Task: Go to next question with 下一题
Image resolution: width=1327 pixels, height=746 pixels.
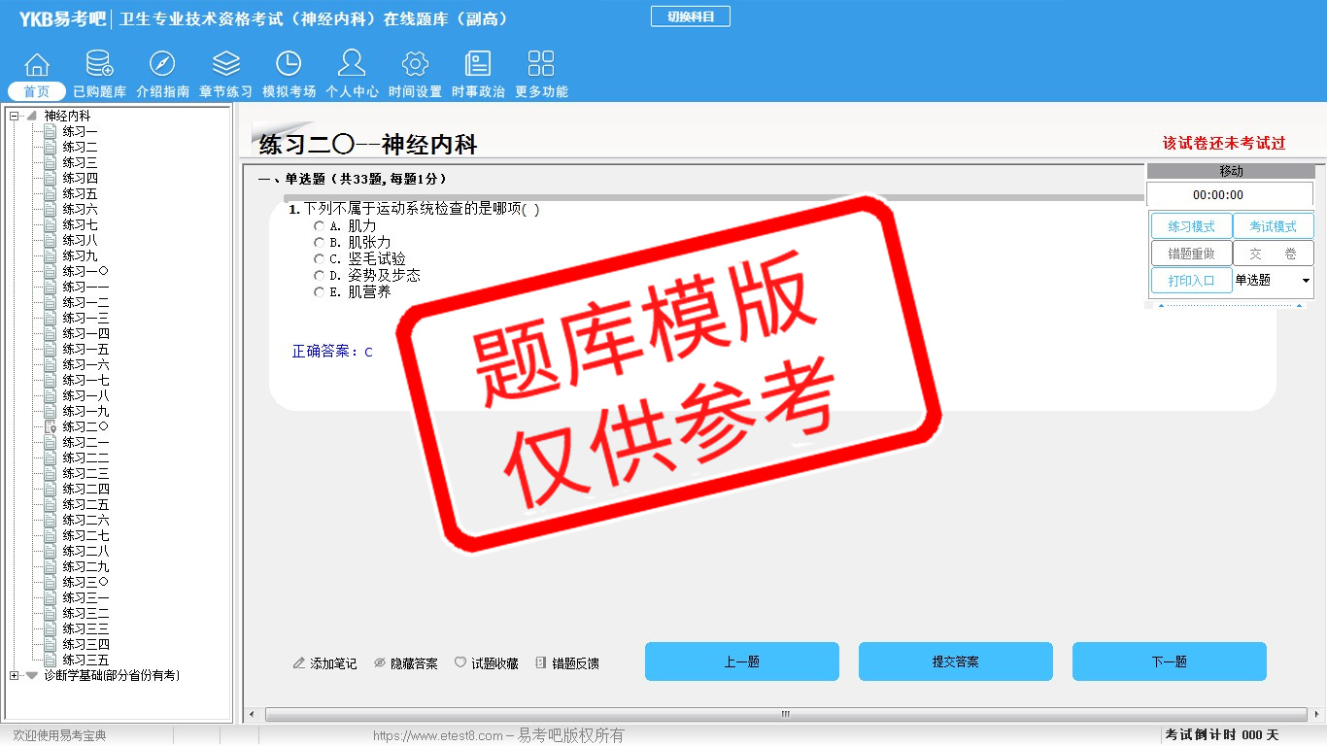Action: click(x=1170, y=661)
